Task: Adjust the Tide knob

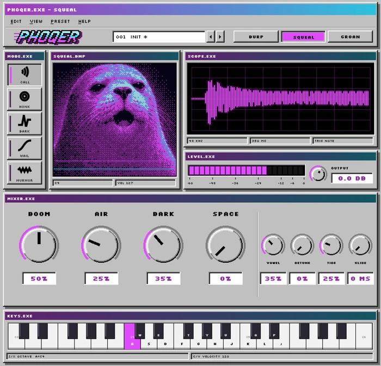Action: (x=331, y=245)
